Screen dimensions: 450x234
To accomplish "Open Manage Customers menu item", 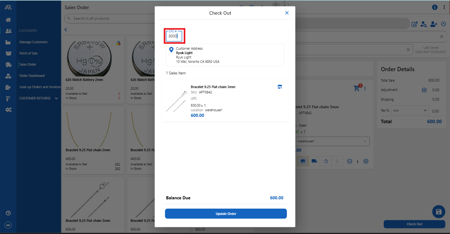I will point(33,42).
